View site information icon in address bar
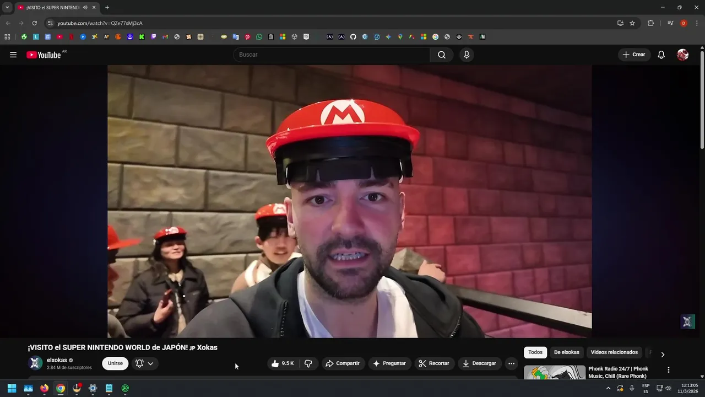The width and height of the screenshot is (705, 397). 50,23
